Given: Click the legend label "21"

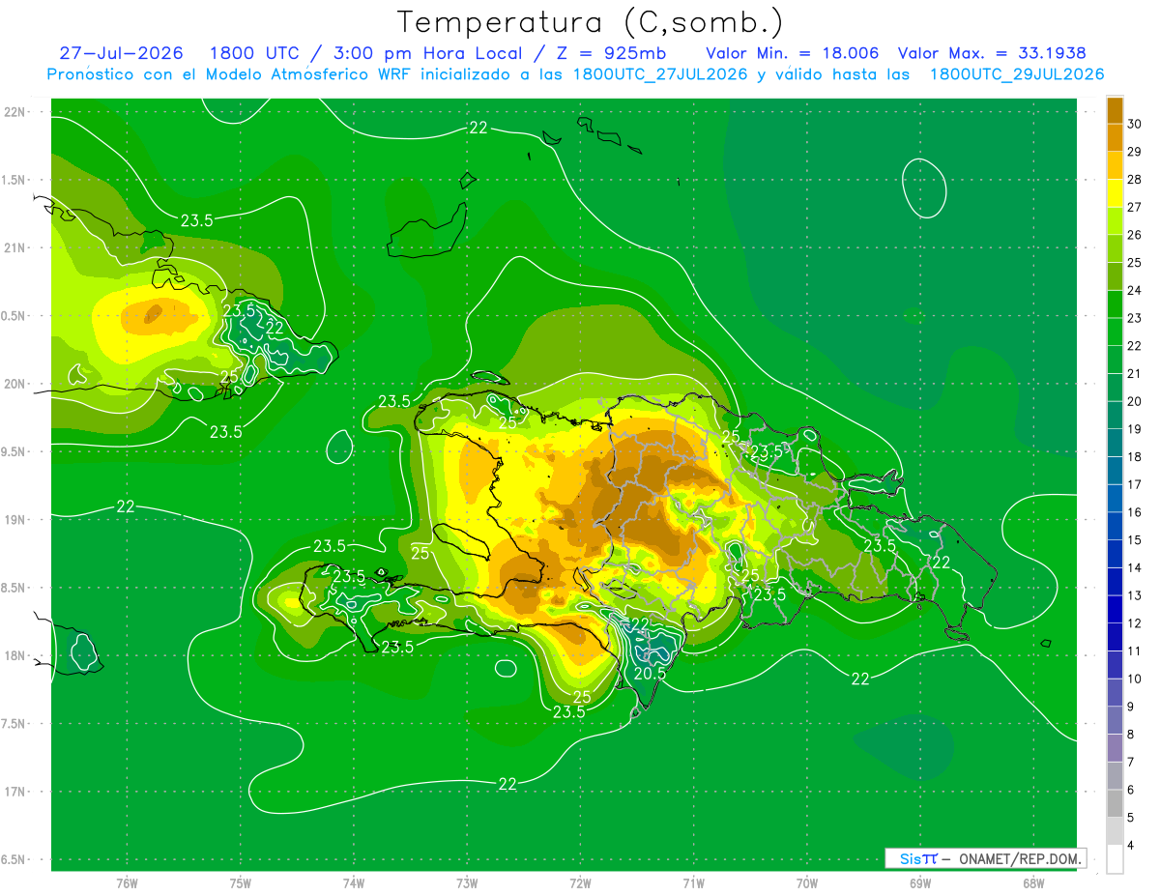Looking at the screenshot, I should coord(1134,374).
